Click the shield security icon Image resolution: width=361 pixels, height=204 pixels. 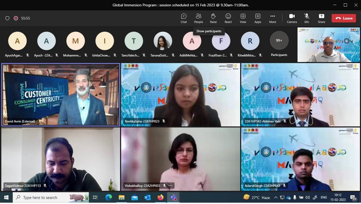point(7,18)
